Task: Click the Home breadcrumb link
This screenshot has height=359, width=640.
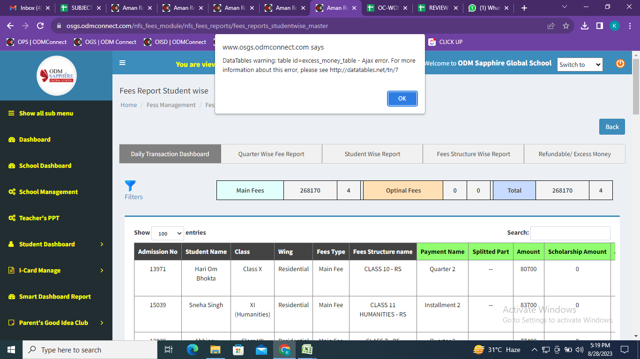Action: pyautogui.click(x=128, y=105)
